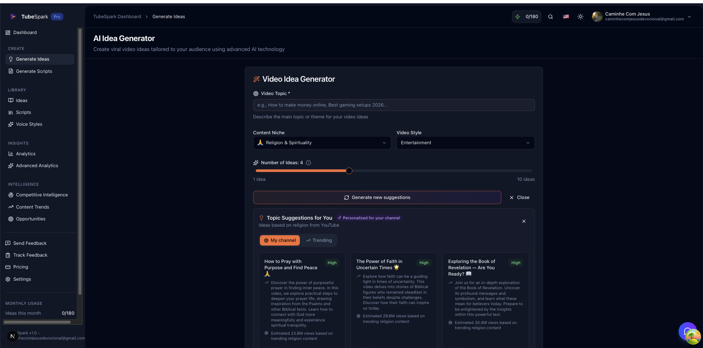Viewport: 703px width, 348px height.
Task: Open the chat support bubble icon
Action: (687, 331)
